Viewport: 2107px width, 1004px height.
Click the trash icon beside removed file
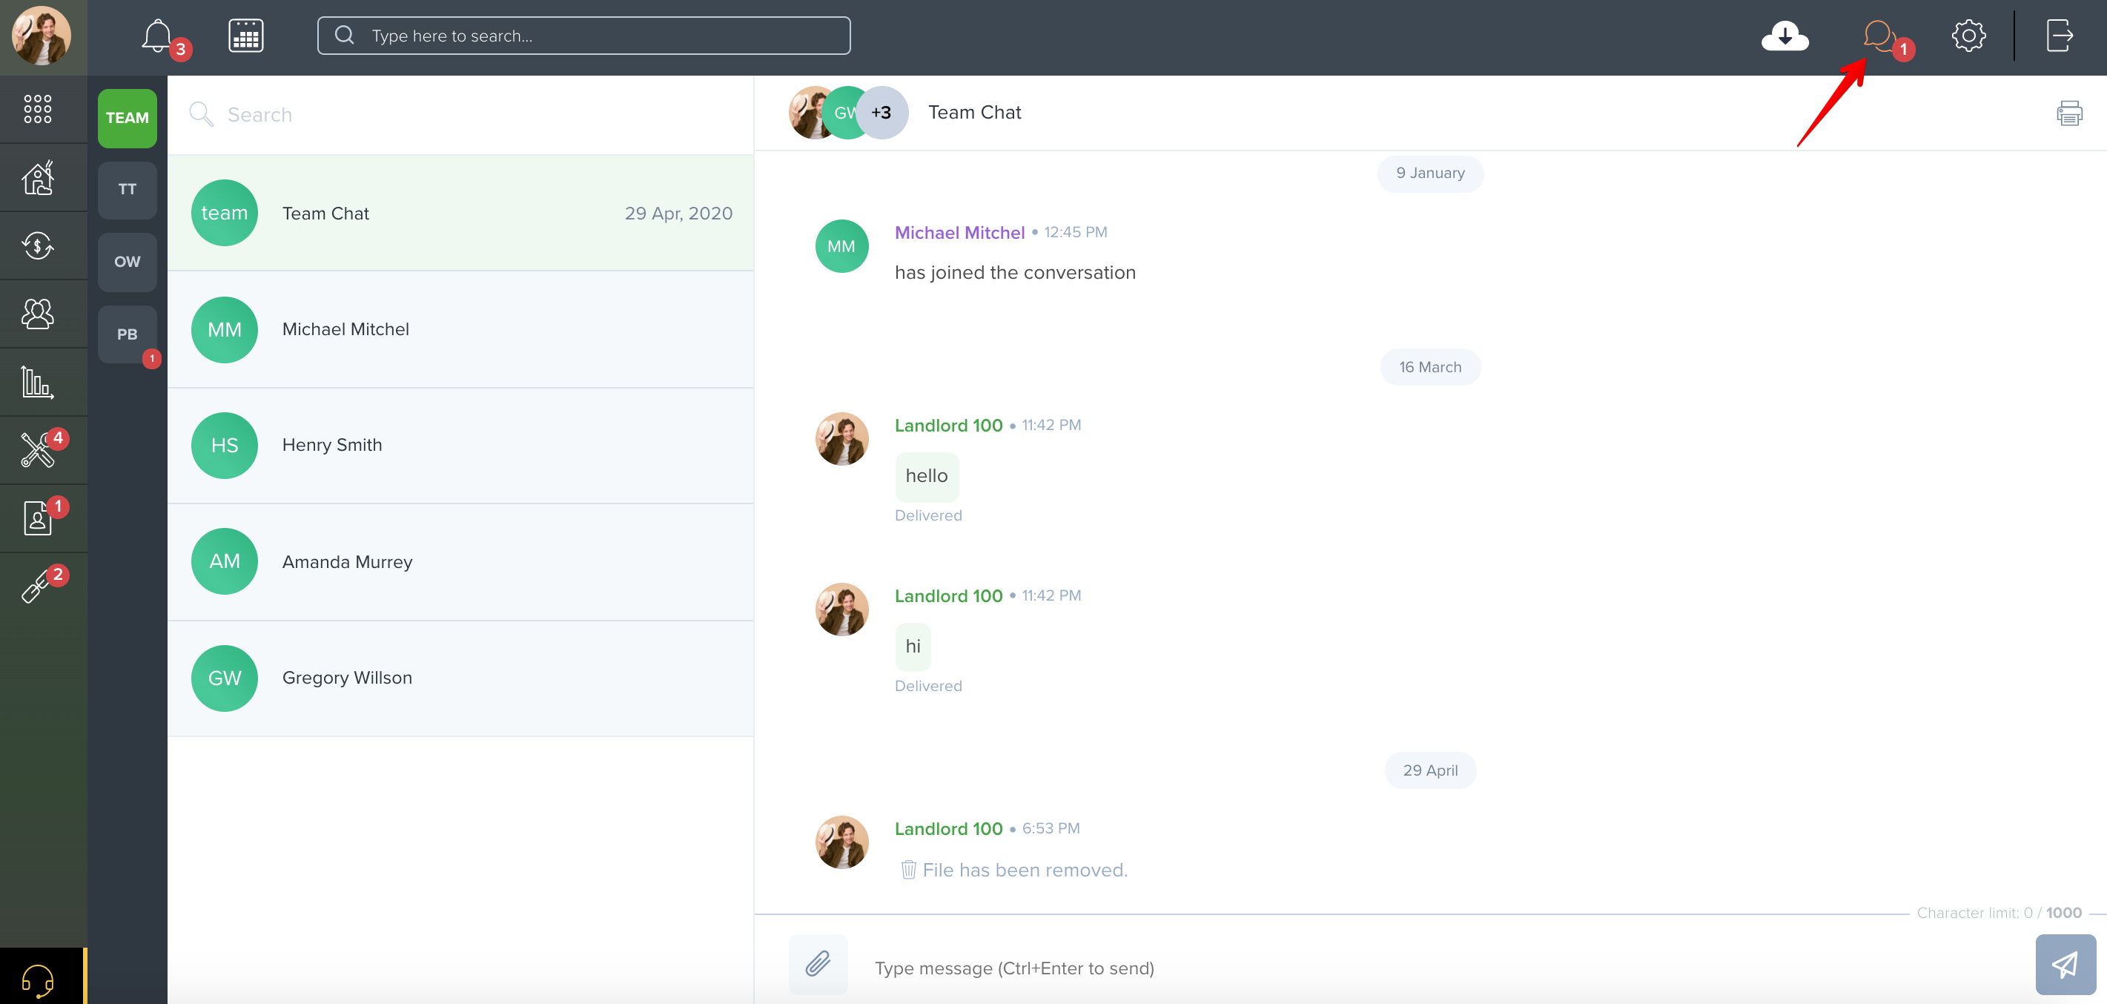[908, 869]
